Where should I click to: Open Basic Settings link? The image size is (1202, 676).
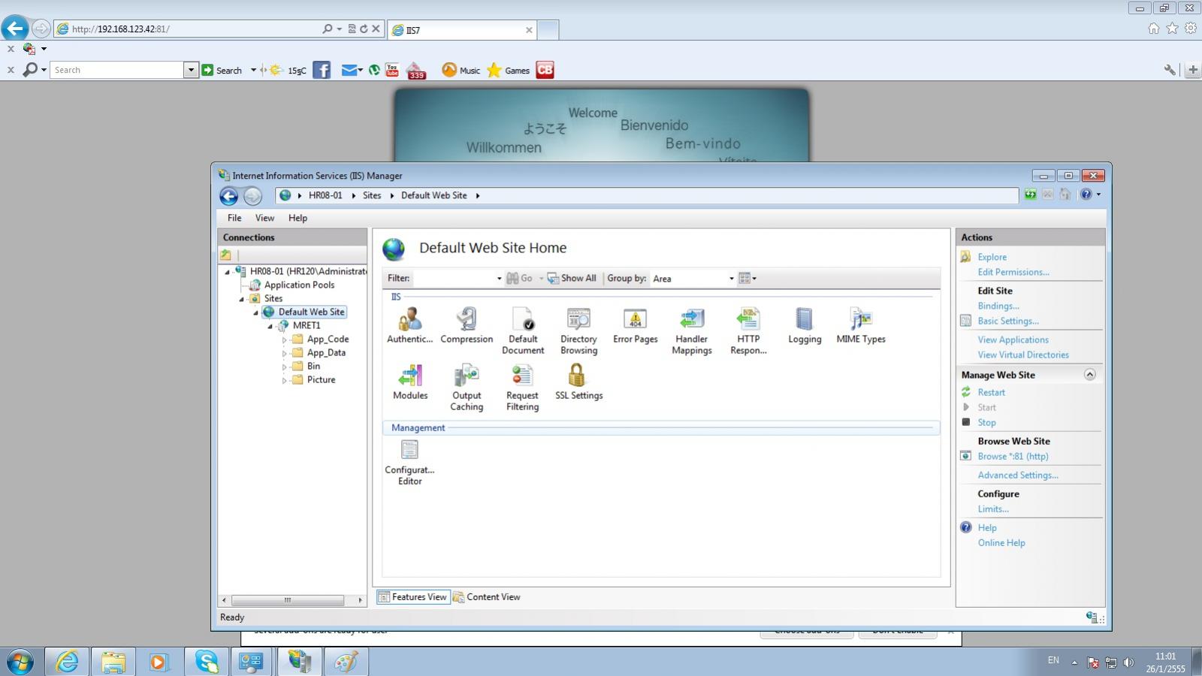1008,321
